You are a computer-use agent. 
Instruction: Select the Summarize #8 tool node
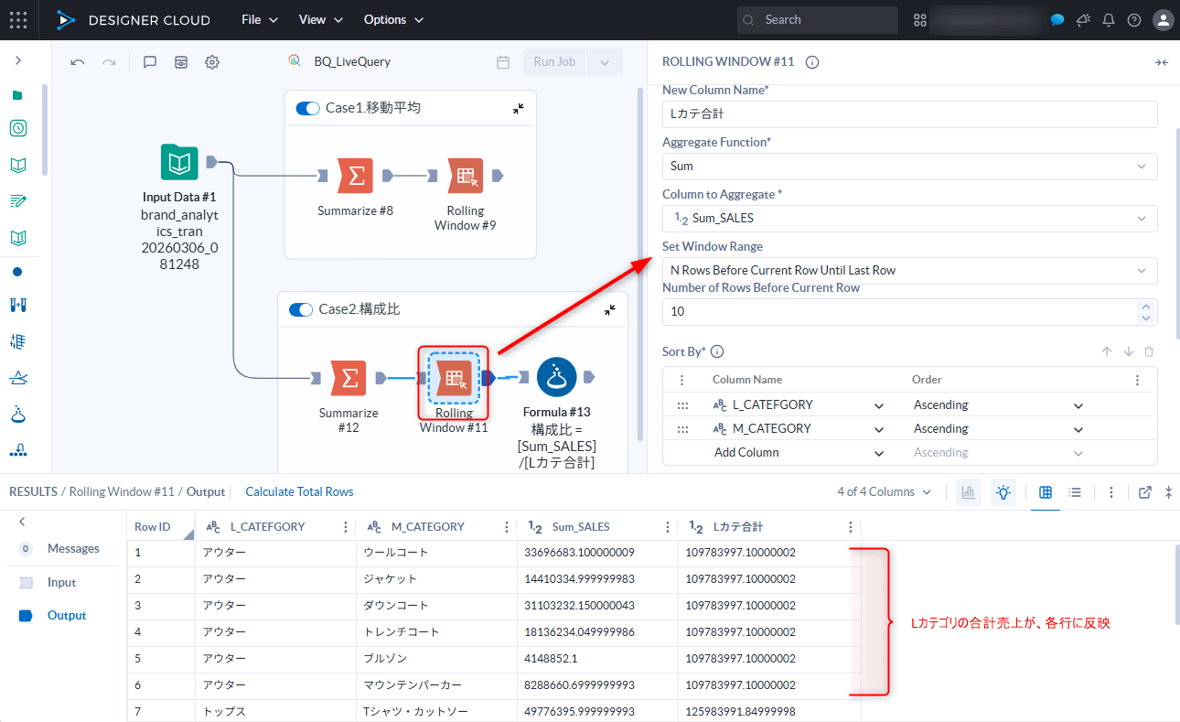(355, 176)
